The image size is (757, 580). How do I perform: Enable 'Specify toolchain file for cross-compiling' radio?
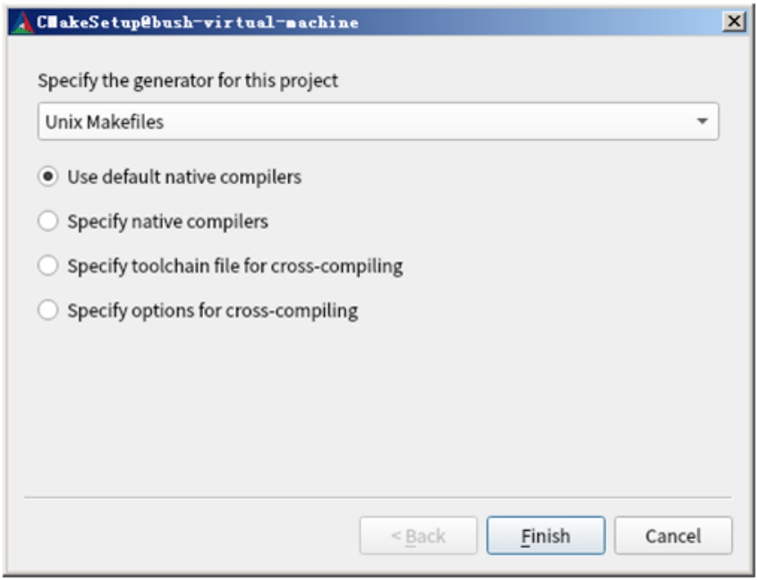(48, 266)
